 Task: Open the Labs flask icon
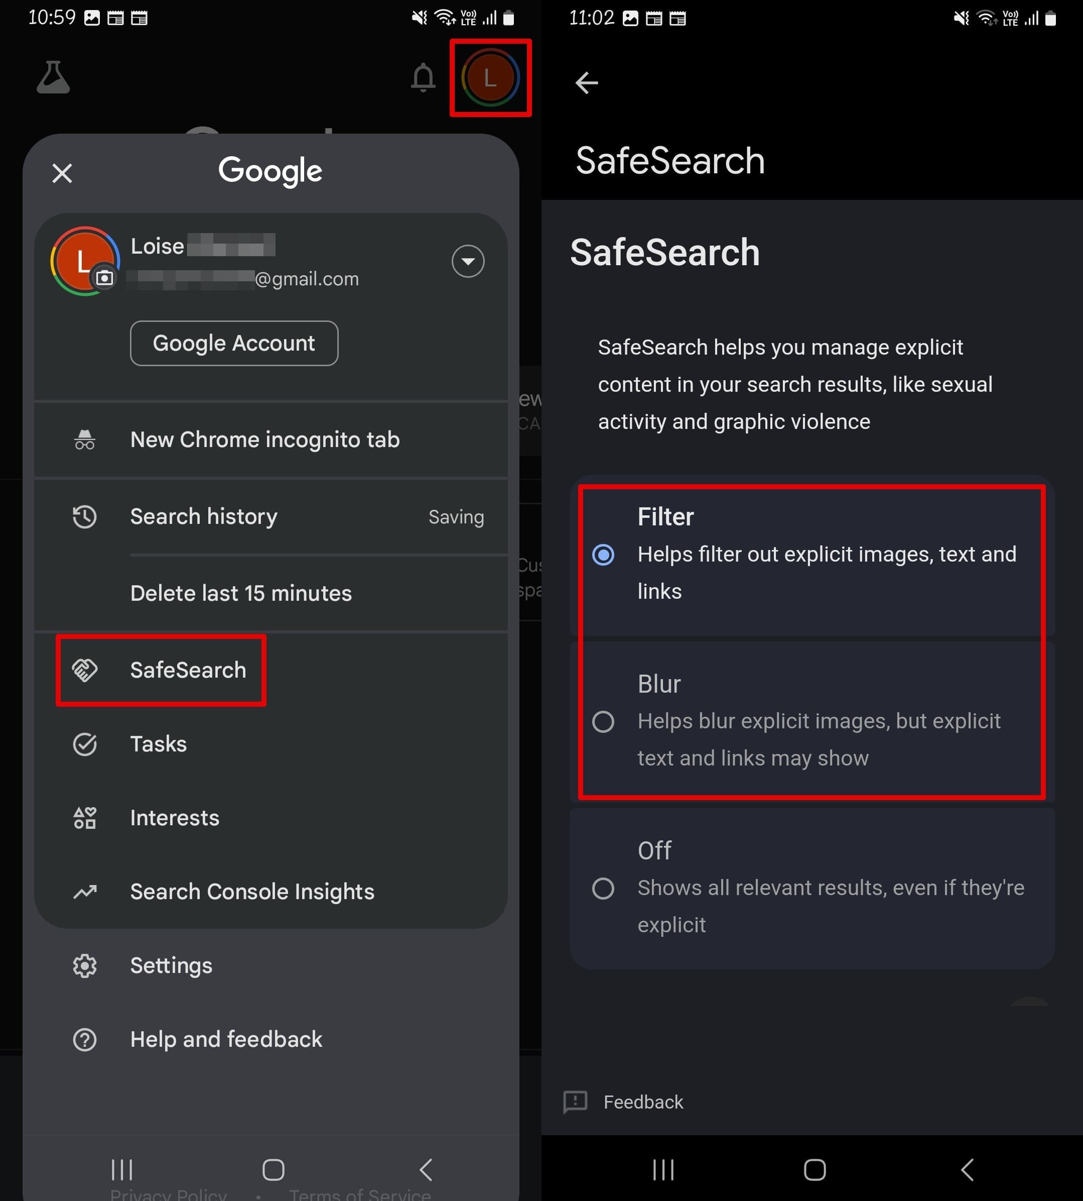click(54, 77)
